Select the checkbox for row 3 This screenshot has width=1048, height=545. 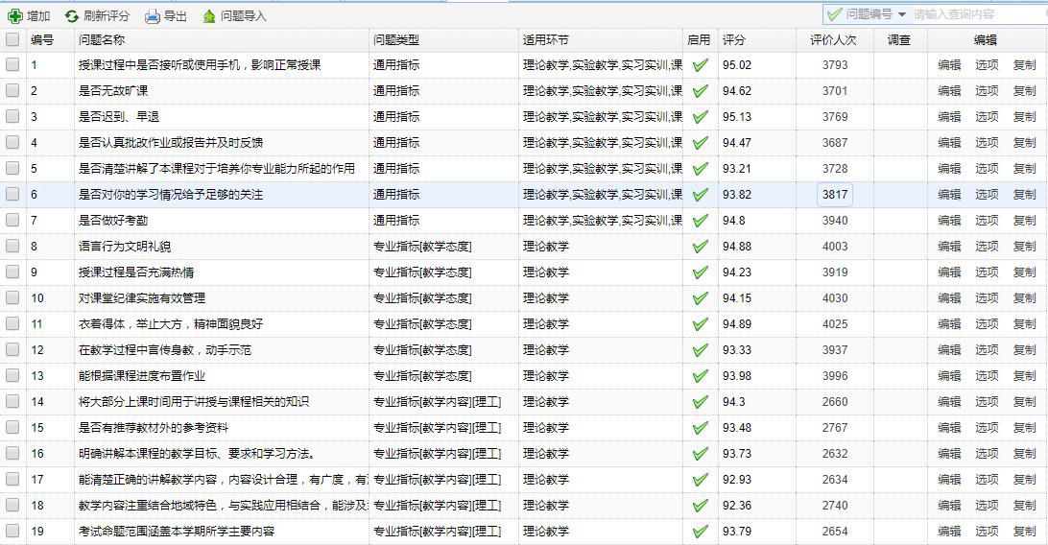[12, 117]
